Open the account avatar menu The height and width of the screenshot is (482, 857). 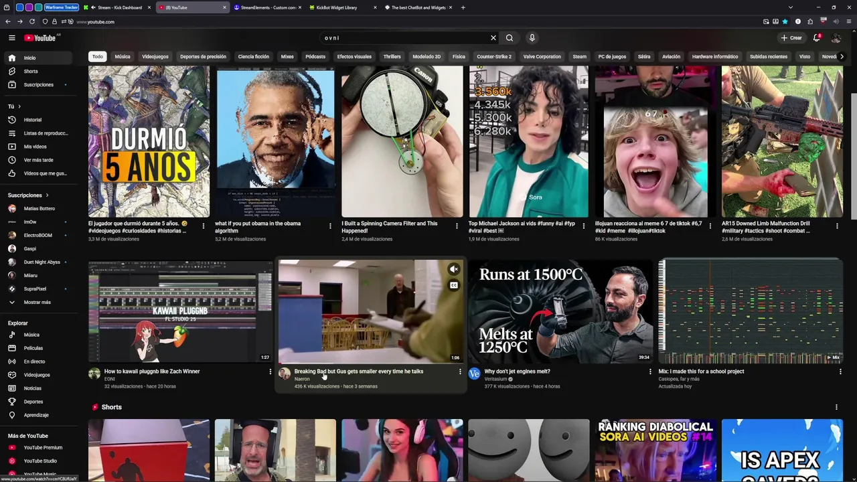click(x=836, y=38)
